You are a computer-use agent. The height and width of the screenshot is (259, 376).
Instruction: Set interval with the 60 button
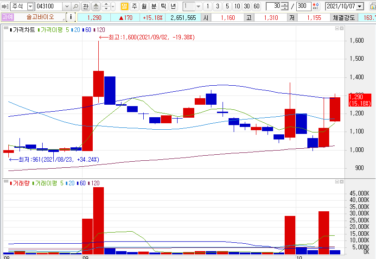(256, 6)
